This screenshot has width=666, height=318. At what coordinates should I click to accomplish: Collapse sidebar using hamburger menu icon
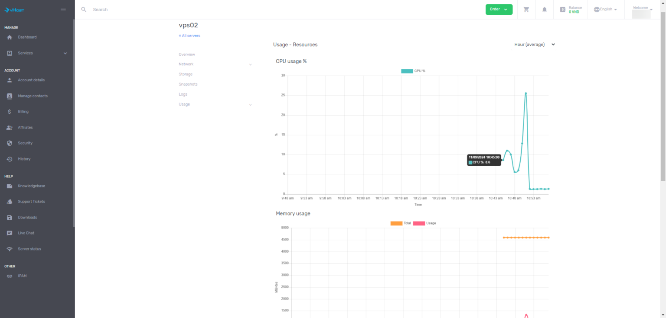63,10
